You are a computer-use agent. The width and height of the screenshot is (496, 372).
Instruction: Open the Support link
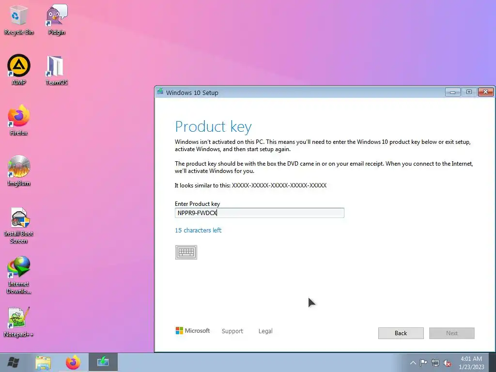pyautogui.click(x=232, y=331)
